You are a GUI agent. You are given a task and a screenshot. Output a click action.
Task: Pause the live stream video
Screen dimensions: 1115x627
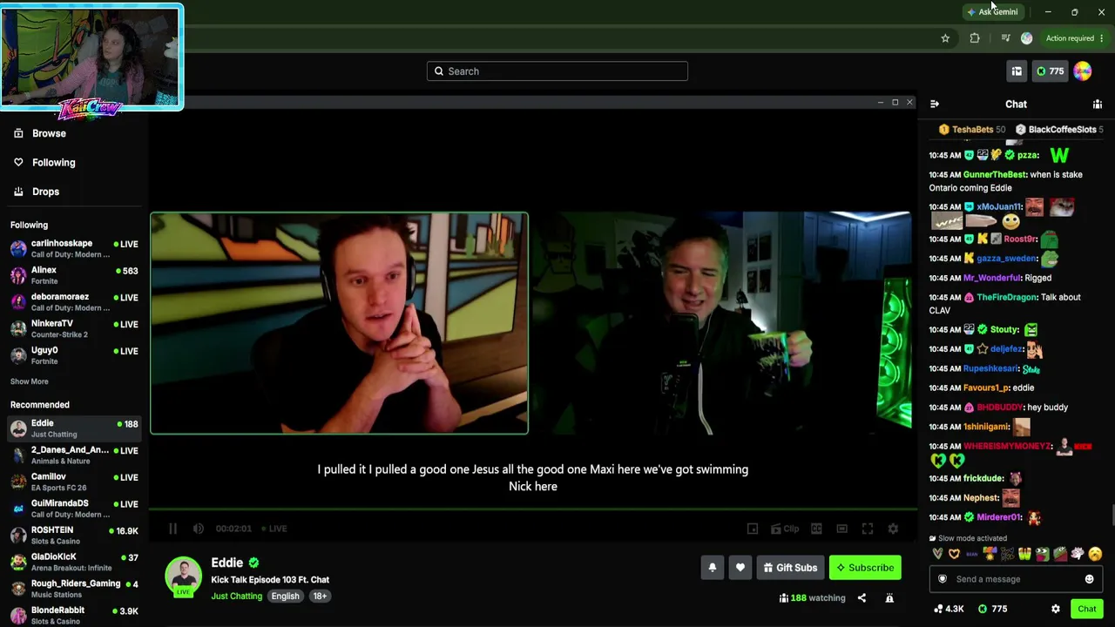[172, 529]
